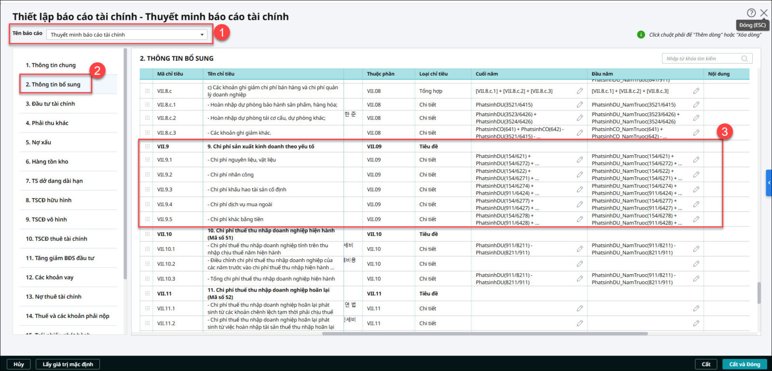Click the table's vertical scrollbar thumb
This screenshot has height=371, width=772.
pyautogui.click(x=759, y=293)
